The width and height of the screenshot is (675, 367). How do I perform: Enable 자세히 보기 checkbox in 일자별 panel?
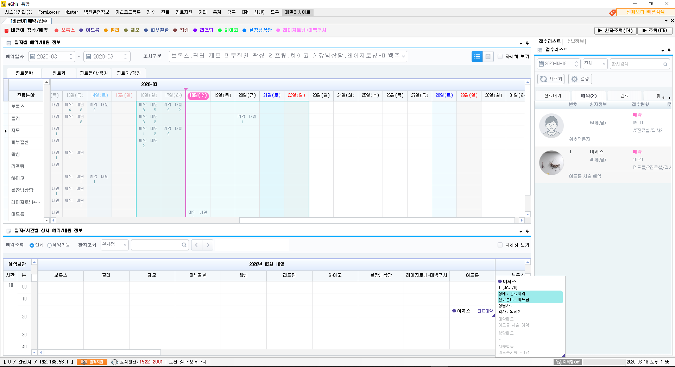[500, 56]
